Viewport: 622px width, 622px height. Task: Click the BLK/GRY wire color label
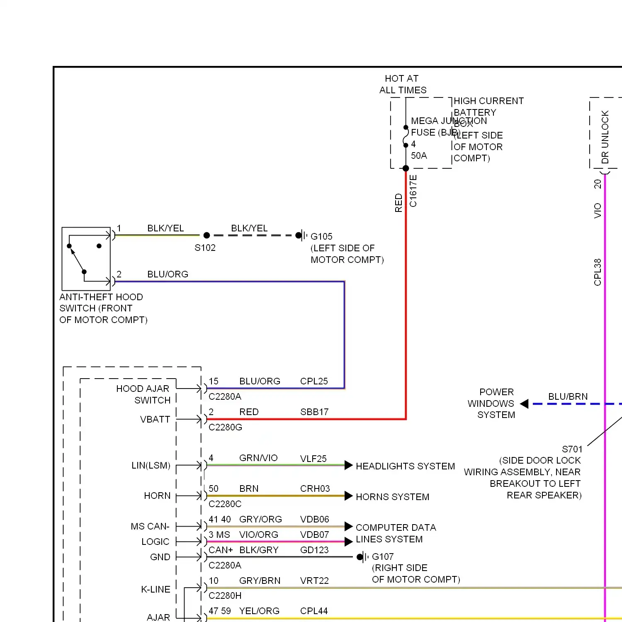(x=258, y=550)
